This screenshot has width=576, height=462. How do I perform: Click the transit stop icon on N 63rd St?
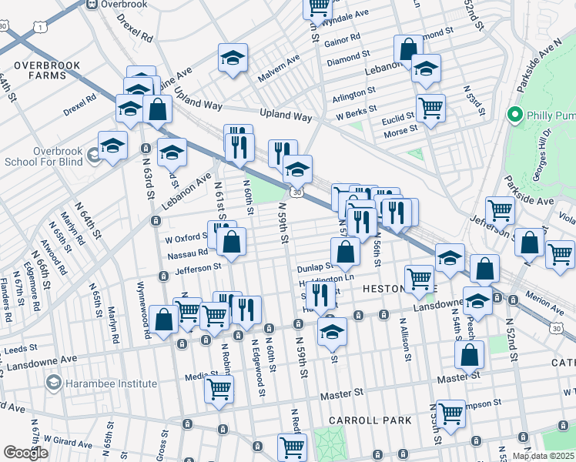(x=146, y=149)
